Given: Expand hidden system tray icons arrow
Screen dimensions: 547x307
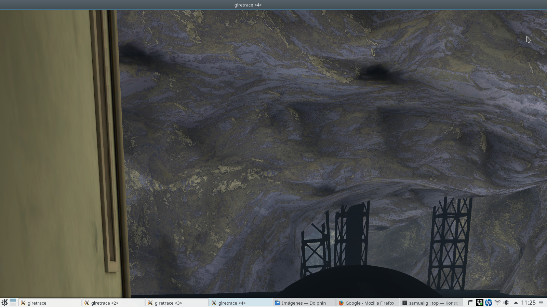Looking at the screenshot, I should pos(516,303).
